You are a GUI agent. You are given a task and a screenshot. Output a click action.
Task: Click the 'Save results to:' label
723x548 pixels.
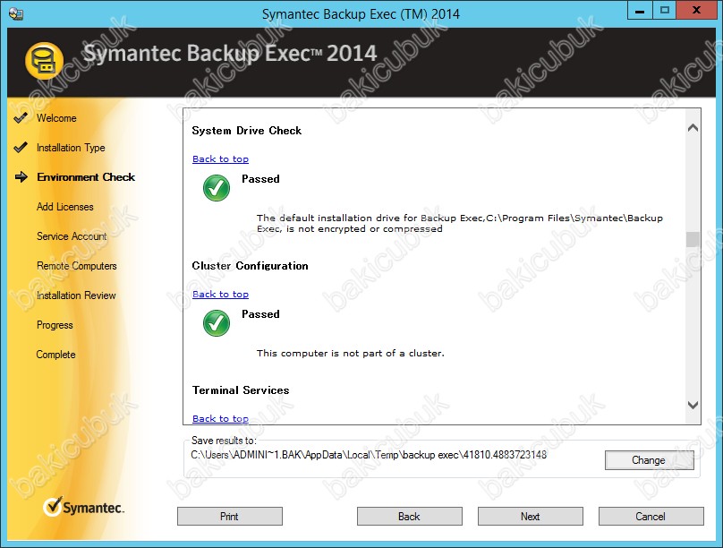tap(224, 441)
